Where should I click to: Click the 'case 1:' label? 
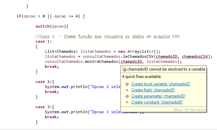click(x=44, y=41)
